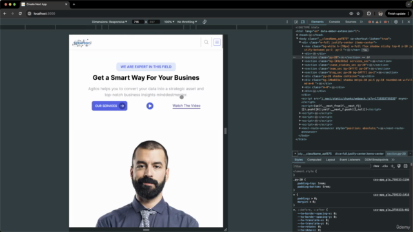Select the Styles sub-tab
The width and height of the screenshot is (413, 232).
tap(298, 160)
